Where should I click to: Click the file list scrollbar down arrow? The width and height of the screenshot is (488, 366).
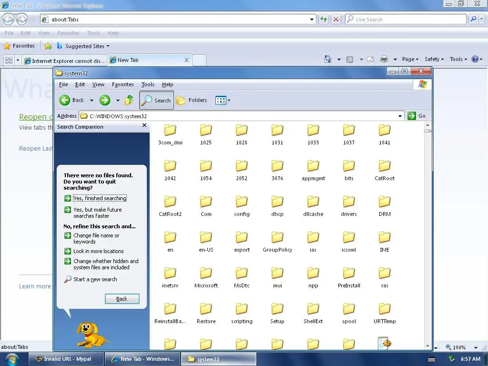click(427, 346)
